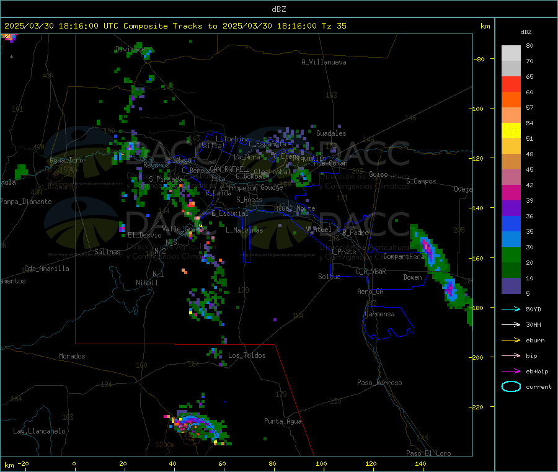This screenshot has height=472, width=558.
Task: Click the Carmensa place label
Action: [x=379, y=314]
